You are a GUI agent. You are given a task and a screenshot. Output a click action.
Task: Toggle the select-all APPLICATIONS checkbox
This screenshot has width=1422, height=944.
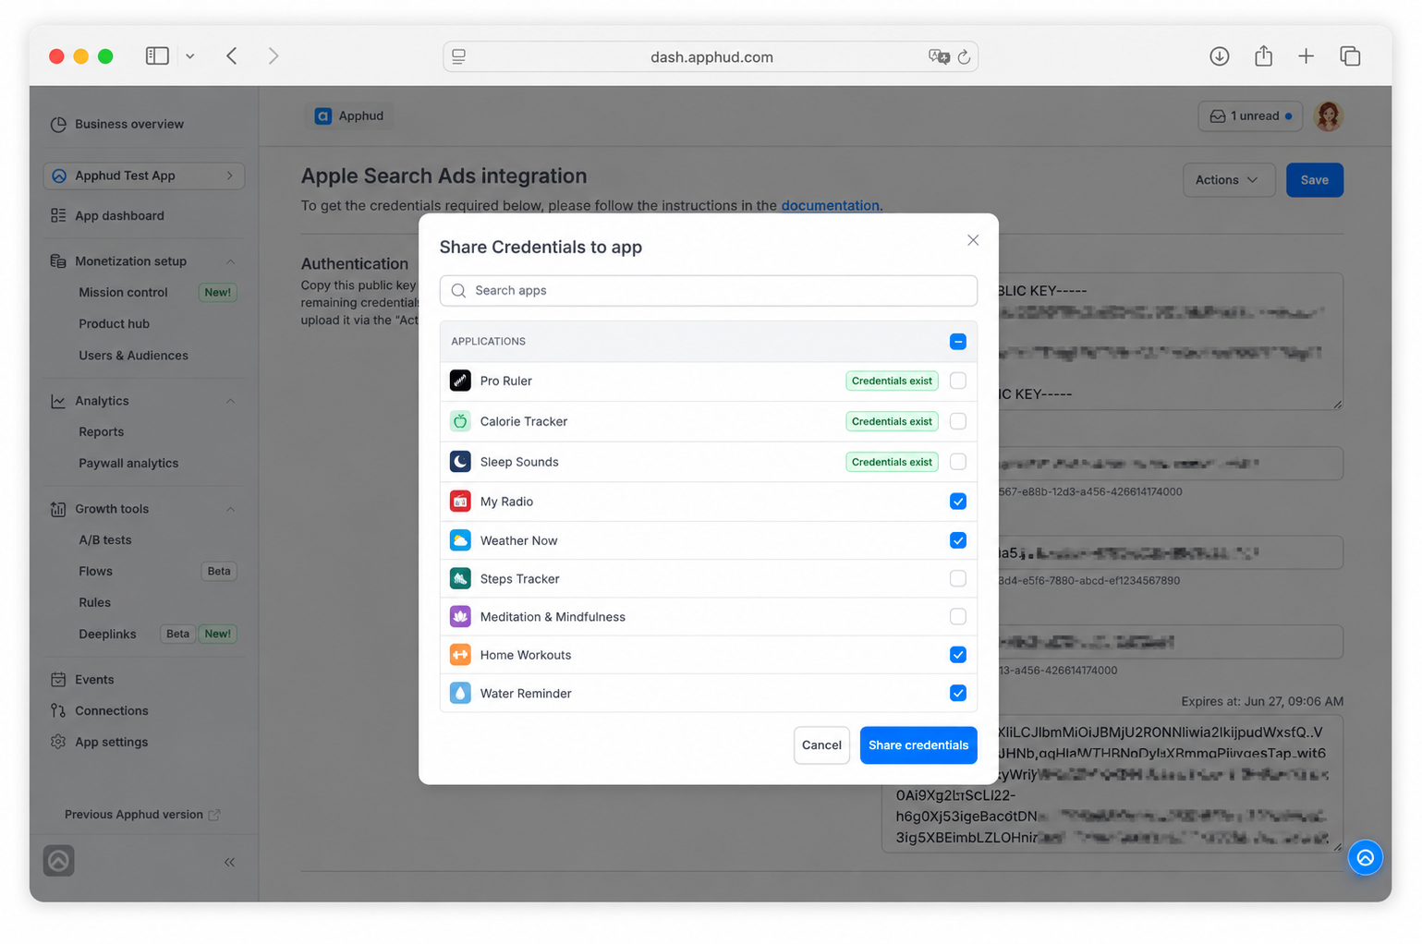(x=958, y=342)
